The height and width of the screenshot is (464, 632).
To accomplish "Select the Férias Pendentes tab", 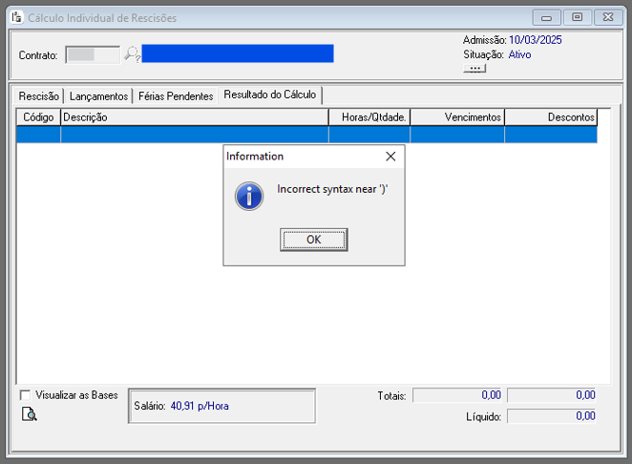I will 176,96.
